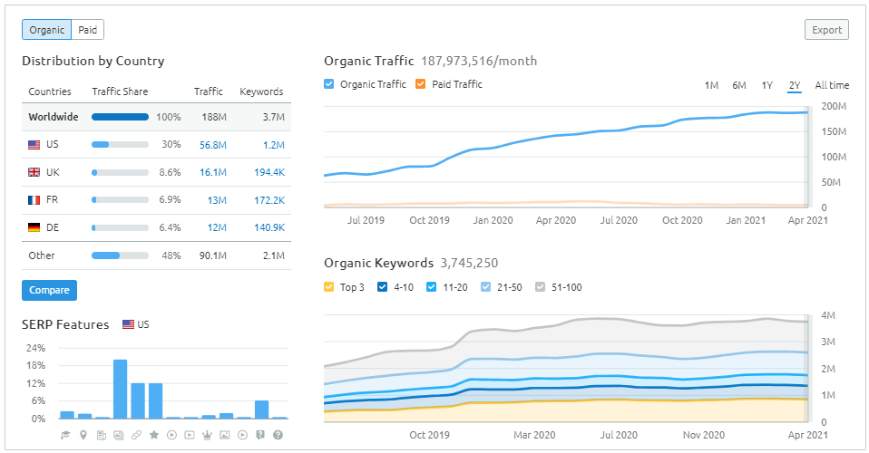
Task: Click the crown featured snippet icon
Action: coord(208,435)
